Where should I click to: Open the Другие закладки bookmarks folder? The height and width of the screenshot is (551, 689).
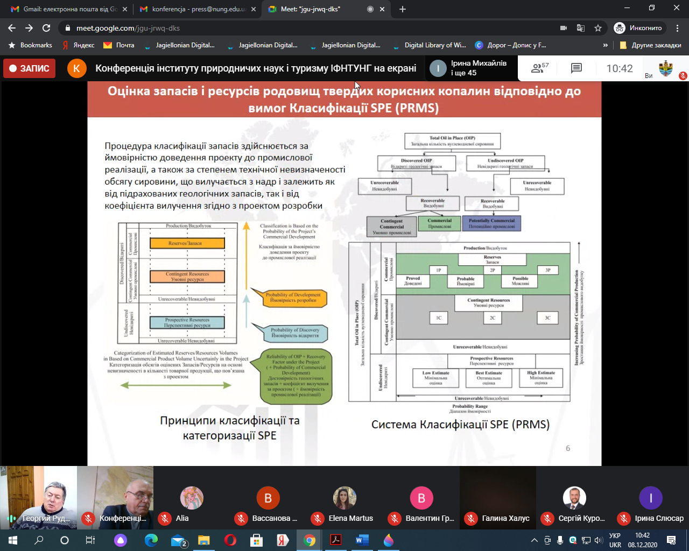pyautogui.click(x=650, y=45)
